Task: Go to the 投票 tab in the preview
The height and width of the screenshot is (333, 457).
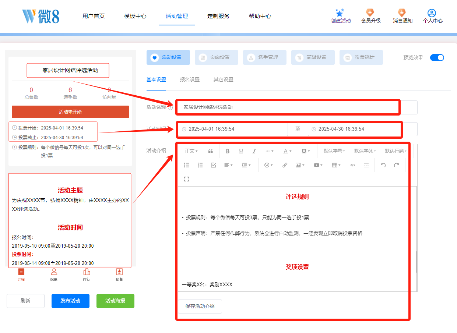Action: pos(54,274)
